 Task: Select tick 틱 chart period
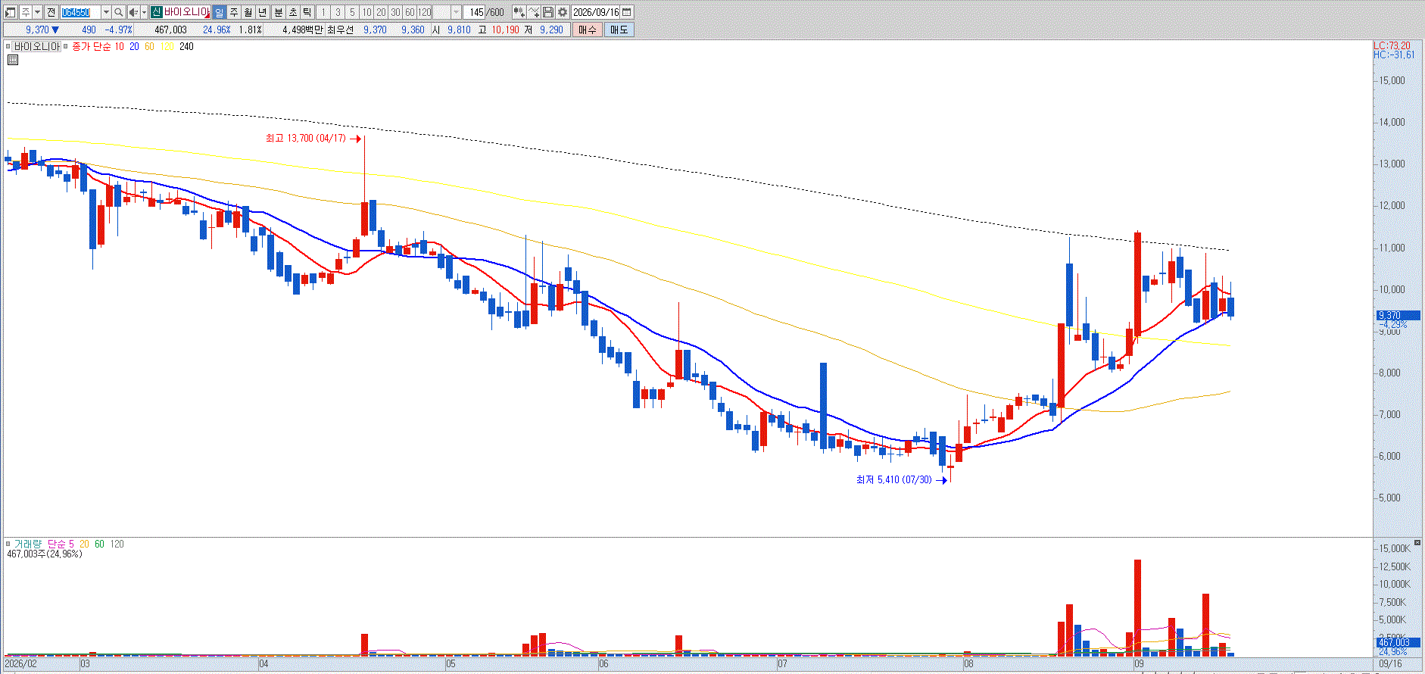tap(307, 12)
